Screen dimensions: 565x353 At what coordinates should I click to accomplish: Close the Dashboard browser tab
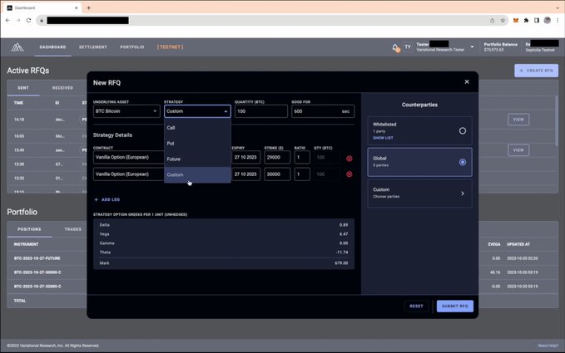[76, 7]
